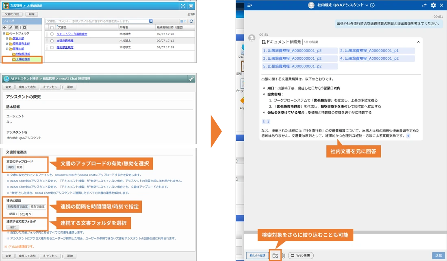This screenshot has height=261, width=447.
Task: Start a 新しい会話 in chat
Action: [x=257, y=256]
